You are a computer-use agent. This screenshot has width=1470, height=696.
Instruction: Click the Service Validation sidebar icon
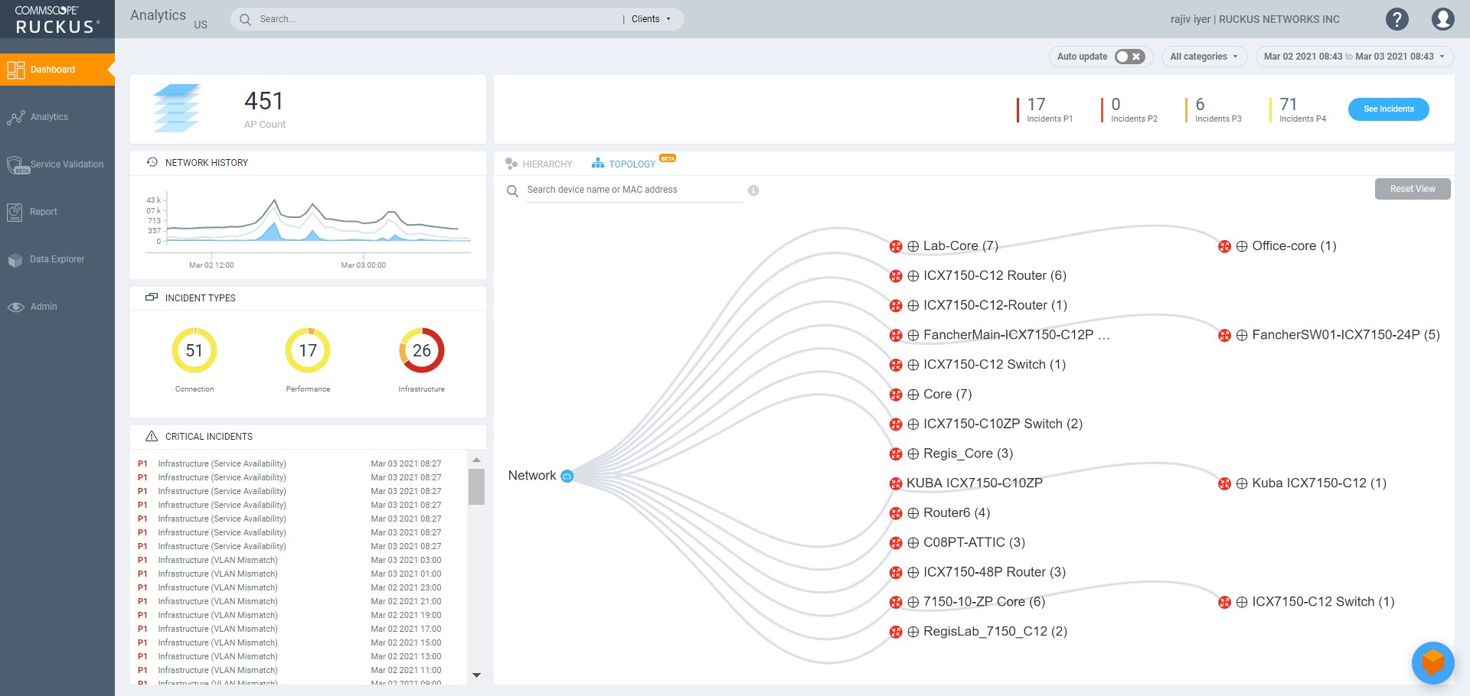coord(17,164)
